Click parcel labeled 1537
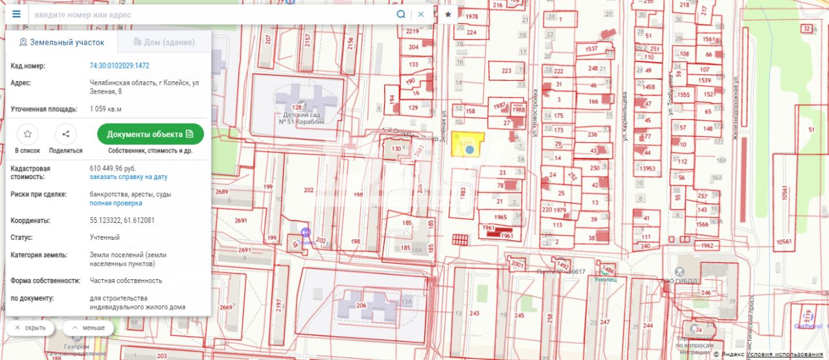The height and width of the screenshot is (360, 829). coord(591,48)
